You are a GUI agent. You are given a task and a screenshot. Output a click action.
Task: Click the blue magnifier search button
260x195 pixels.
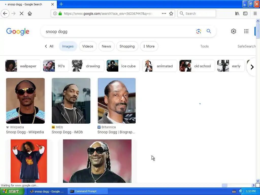[209, 31]
